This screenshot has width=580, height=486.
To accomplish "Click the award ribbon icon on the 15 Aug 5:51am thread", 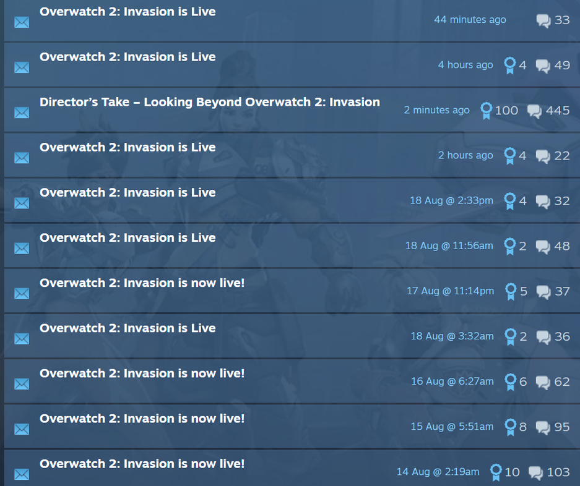I will click(511, 427).
